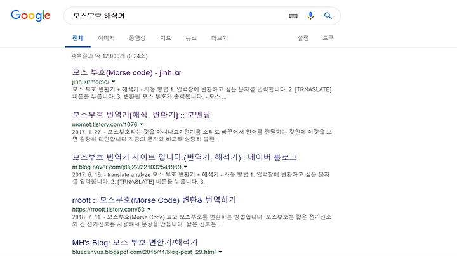Viewport: 457px width, 256px height.
Task: Start voice search with the microphone icon
Action: pyautogui.click(x=310, y=16)
